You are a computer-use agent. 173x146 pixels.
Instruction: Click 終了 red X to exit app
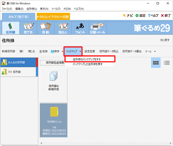coord(166,16)
